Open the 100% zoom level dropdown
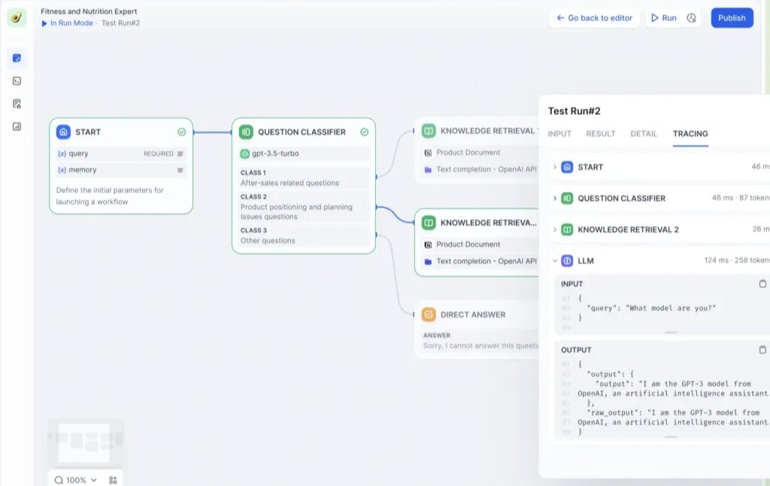The height and width of the screenshot is (486, 770). point(76,480)
